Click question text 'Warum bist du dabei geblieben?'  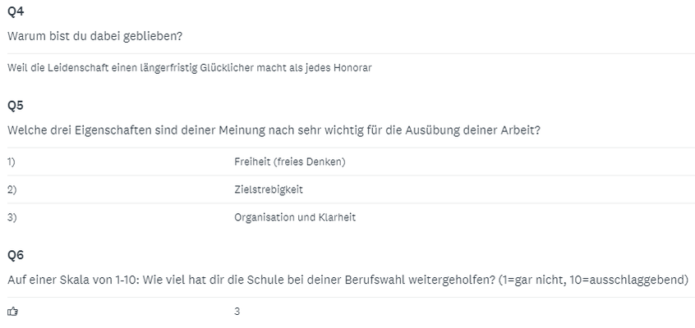point(94,36)
